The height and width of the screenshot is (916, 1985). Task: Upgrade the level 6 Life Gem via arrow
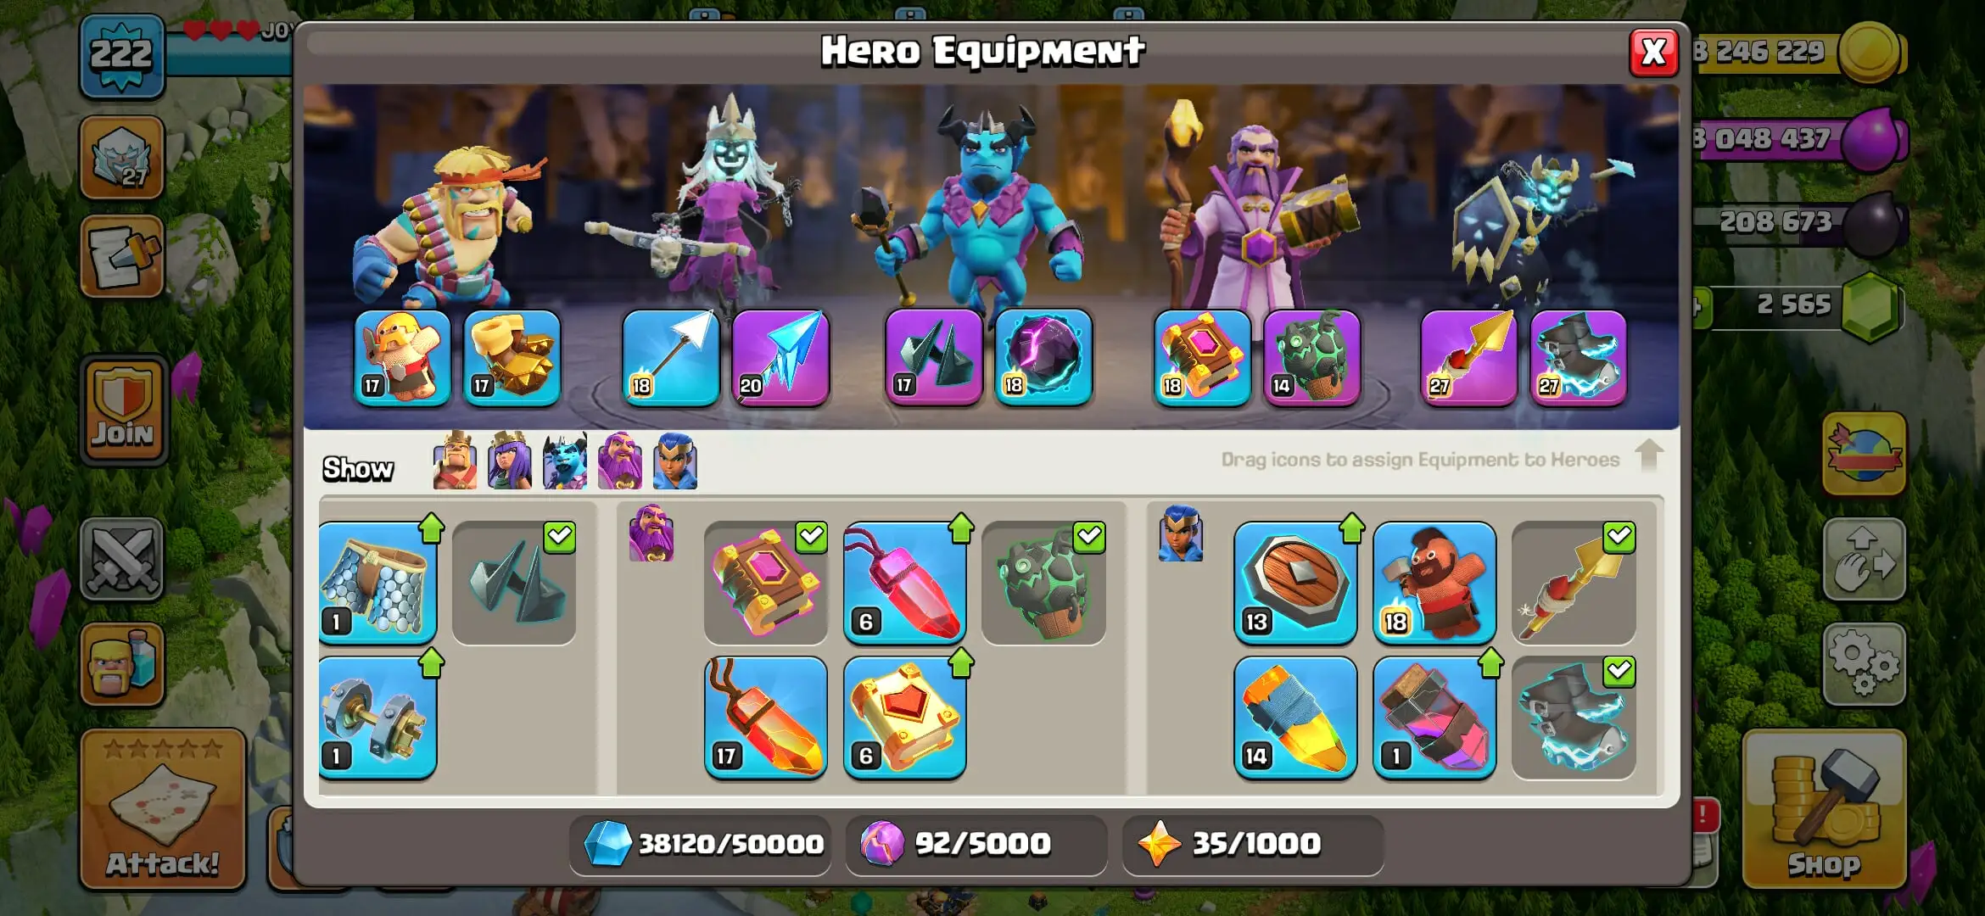[x=961, y=528]
